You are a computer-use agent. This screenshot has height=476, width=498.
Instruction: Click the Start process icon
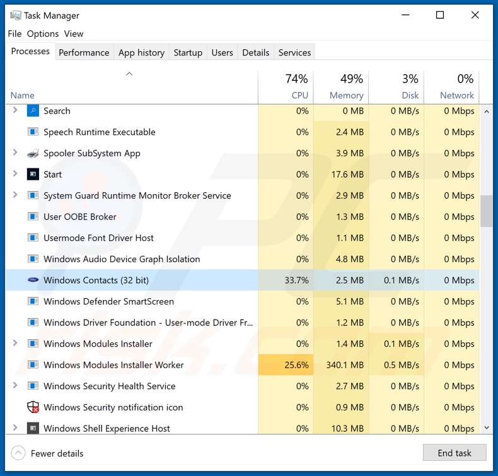coord(33,175)
